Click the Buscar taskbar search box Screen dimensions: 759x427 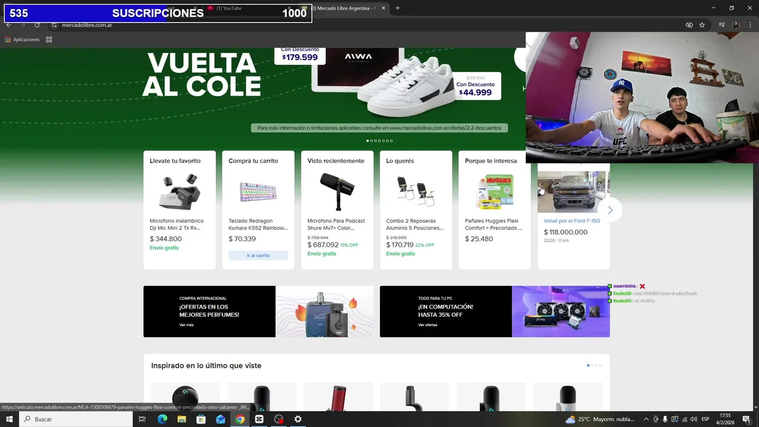click(x=76, y=419)
